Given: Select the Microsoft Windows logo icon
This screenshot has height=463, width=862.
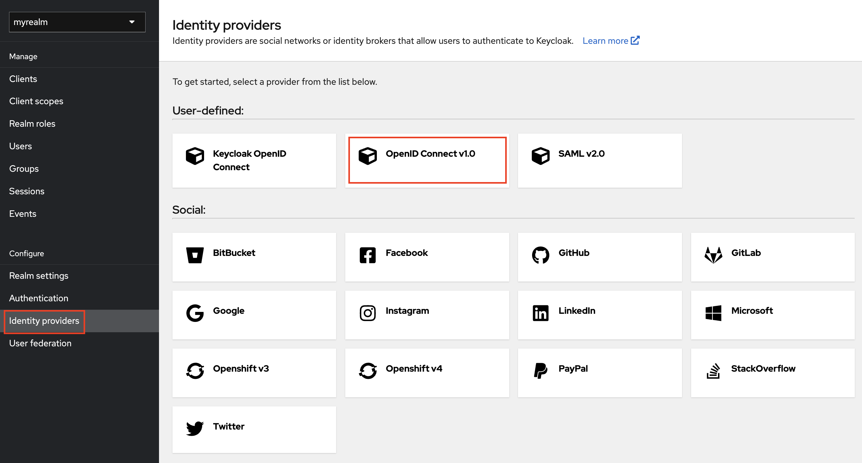Looking at the screenshot, I should tap(713, 313).
